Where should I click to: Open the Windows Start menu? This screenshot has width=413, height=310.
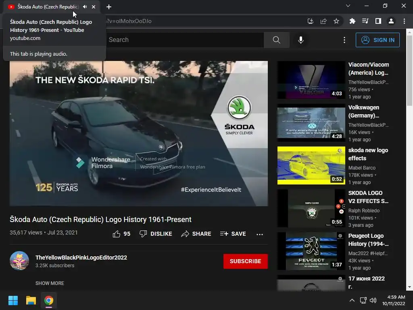(13, 300)
